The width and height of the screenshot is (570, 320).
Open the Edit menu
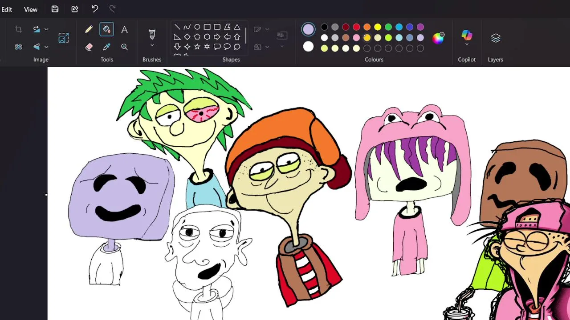pyautogui.click(x=6, y=9)
